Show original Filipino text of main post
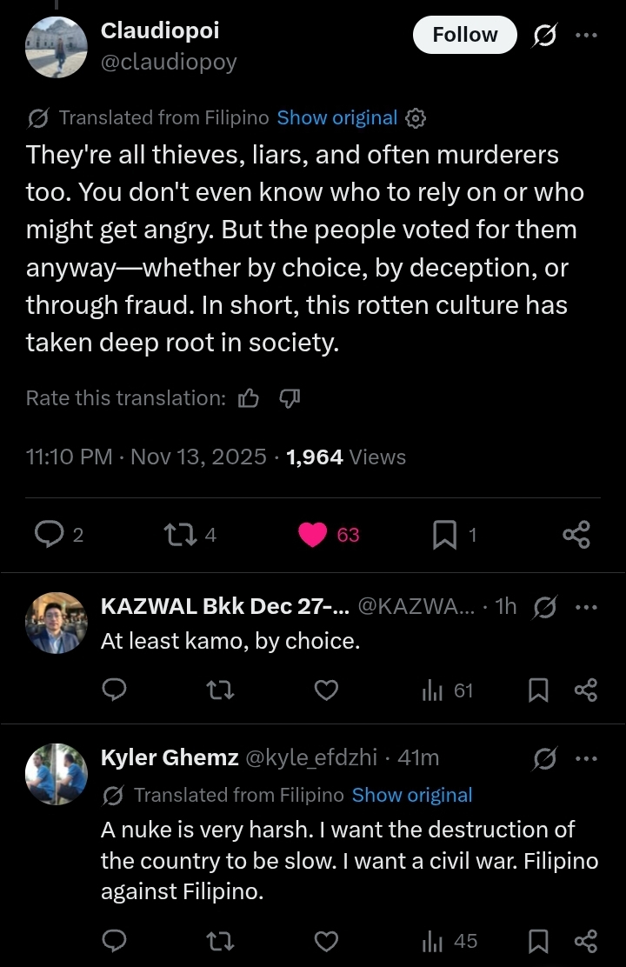This screenshot has height=967, width=626. click(x=336, y=118)
